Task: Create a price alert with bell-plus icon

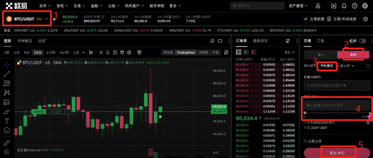Action: pyautogui.click(x=212, y=41)
